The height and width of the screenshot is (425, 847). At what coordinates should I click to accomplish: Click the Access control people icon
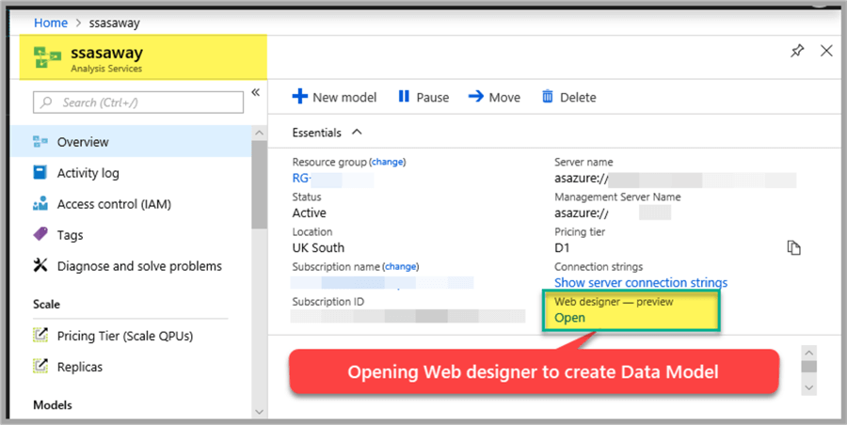click(40, 204)
